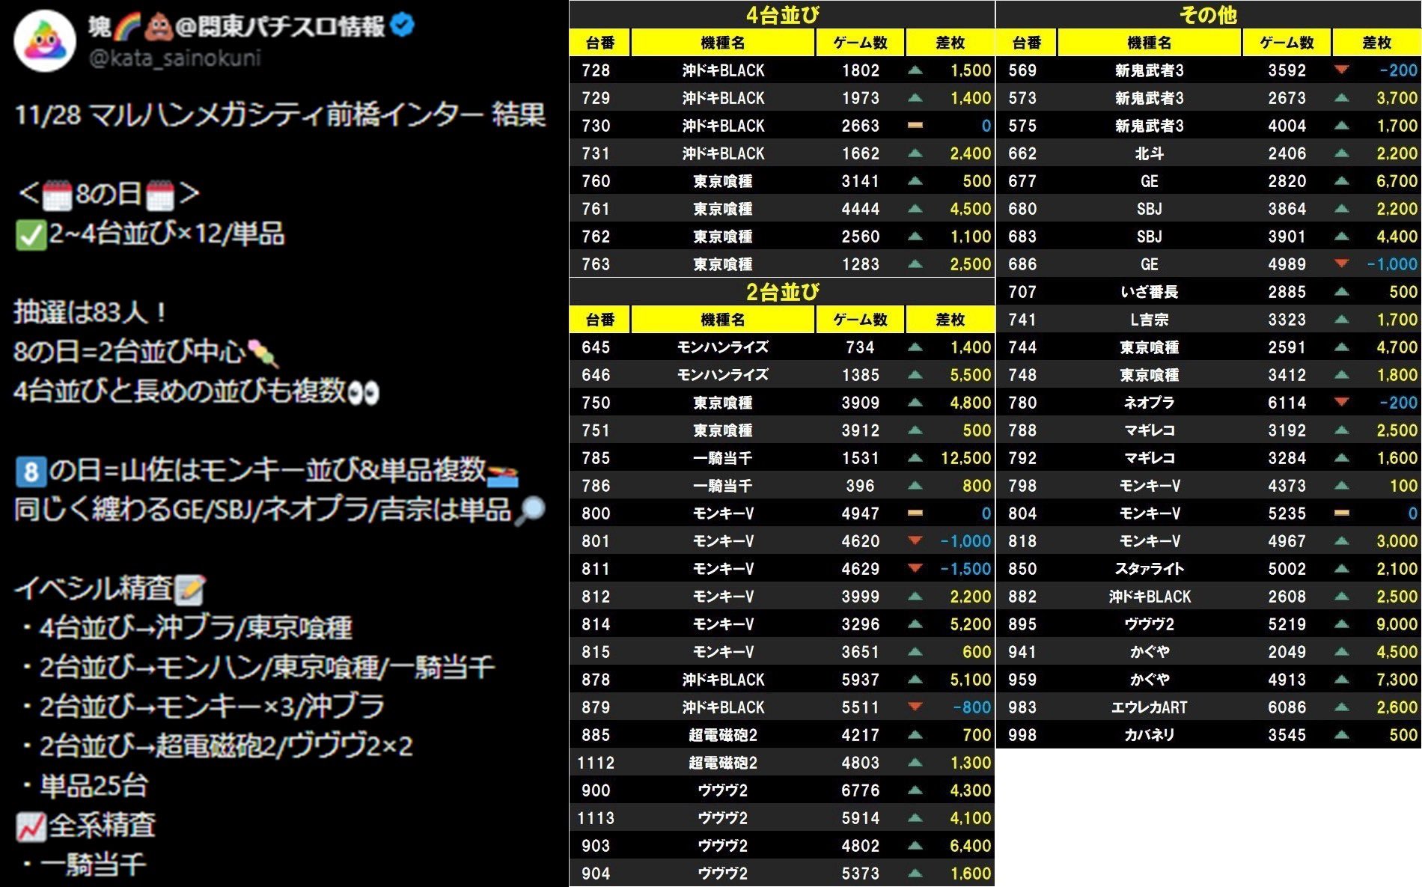Click いざ番長 in row 707
The width and height of the screenshot is (1422, 887).
click(1149, 292)
